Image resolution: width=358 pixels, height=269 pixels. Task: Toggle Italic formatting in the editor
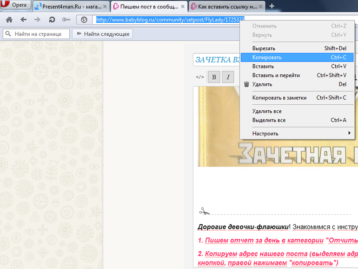click(228, 77)
